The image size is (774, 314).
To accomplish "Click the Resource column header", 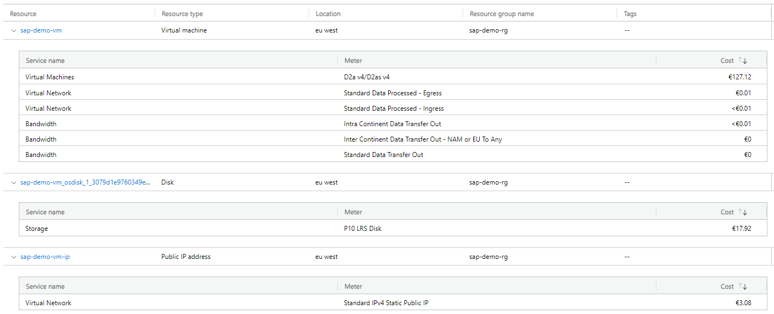I will click(x=23, y=14).
